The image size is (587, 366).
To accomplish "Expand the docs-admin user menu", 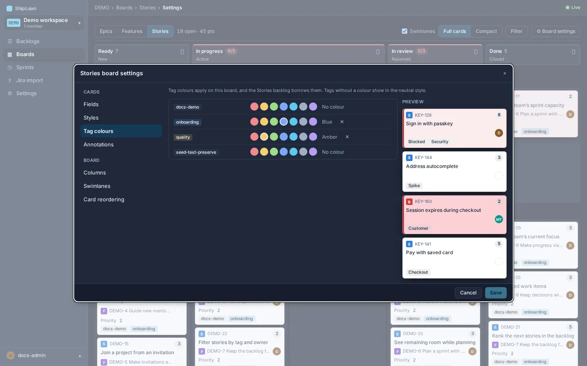I will [x=44, y=355].
